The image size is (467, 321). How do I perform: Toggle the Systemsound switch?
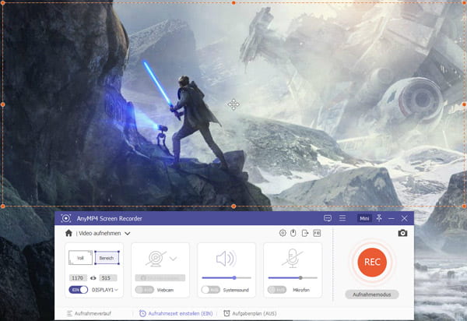coord(211,290)
